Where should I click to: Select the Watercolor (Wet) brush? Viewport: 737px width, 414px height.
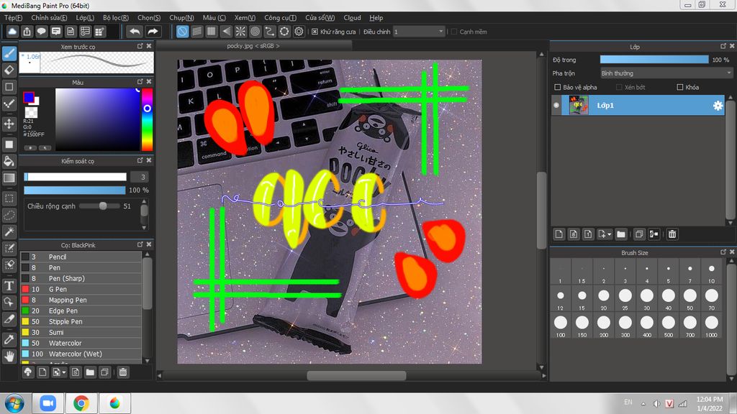[81, 354]
